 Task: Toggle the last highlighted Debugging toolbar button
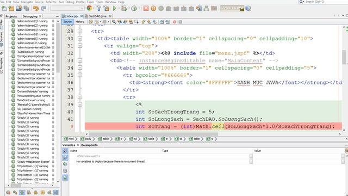point(56,192)
